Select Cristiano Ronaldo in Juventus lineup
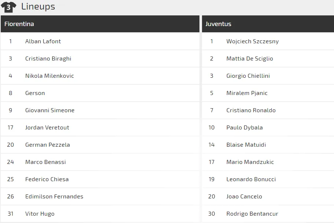 click(251, 110)
